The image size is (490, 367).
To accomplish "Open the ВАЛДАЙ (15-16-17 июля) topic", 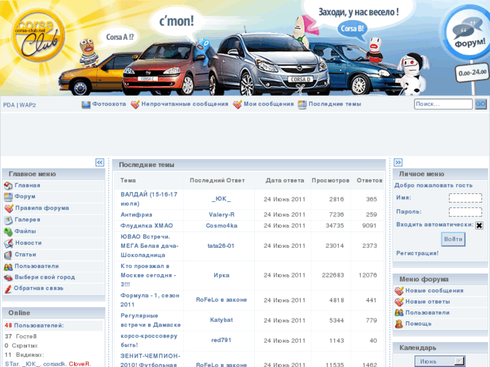I will pyautogui.click(x=149, y=199).
